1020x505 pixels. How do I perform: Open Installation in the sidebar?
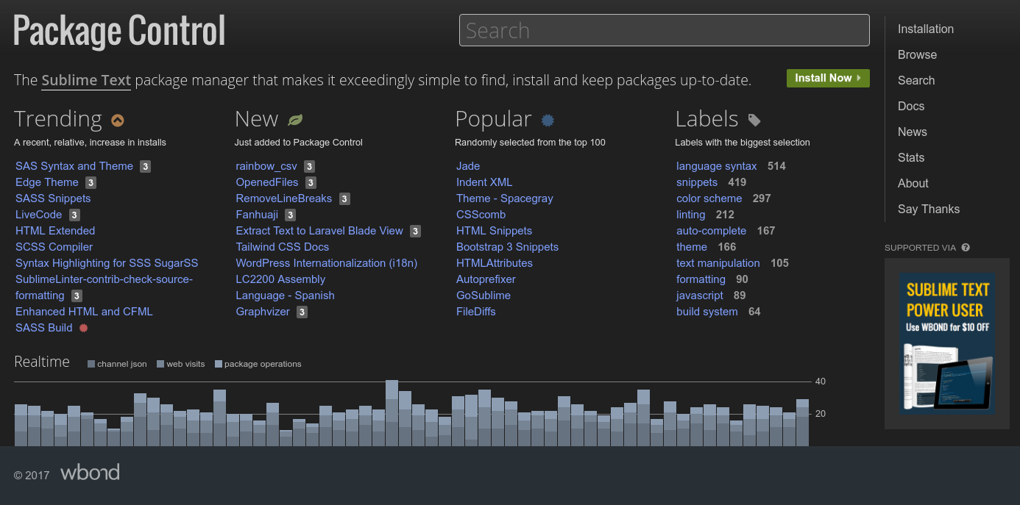pyautogui.click(x=926, y=29)
